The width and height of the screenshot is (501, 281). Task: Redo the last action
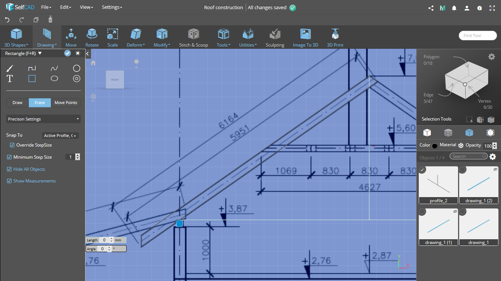pyautogui.click(x=21, y=20)
